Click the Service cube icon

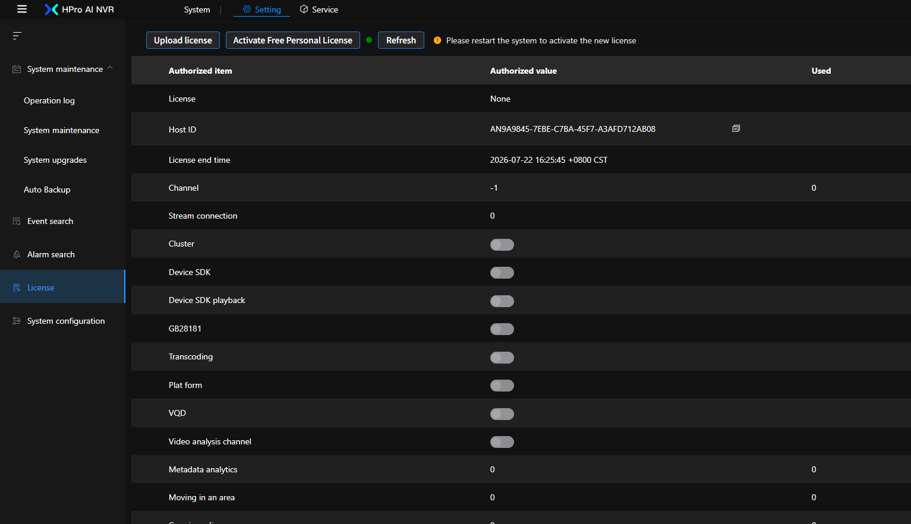(304, 10)
